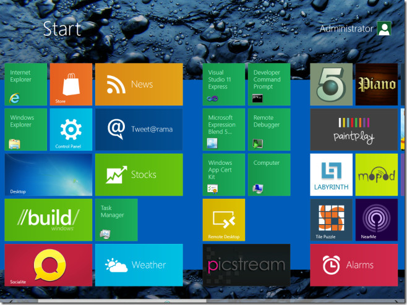The image size is (407, 305).
Task: Open the Tweet@rama tile
Action: (x=139, y=129)
